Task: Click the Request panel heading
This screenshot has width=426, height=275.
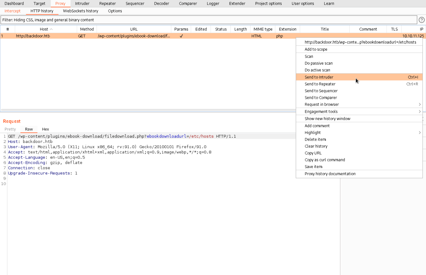Action: [x=12, y=121]
